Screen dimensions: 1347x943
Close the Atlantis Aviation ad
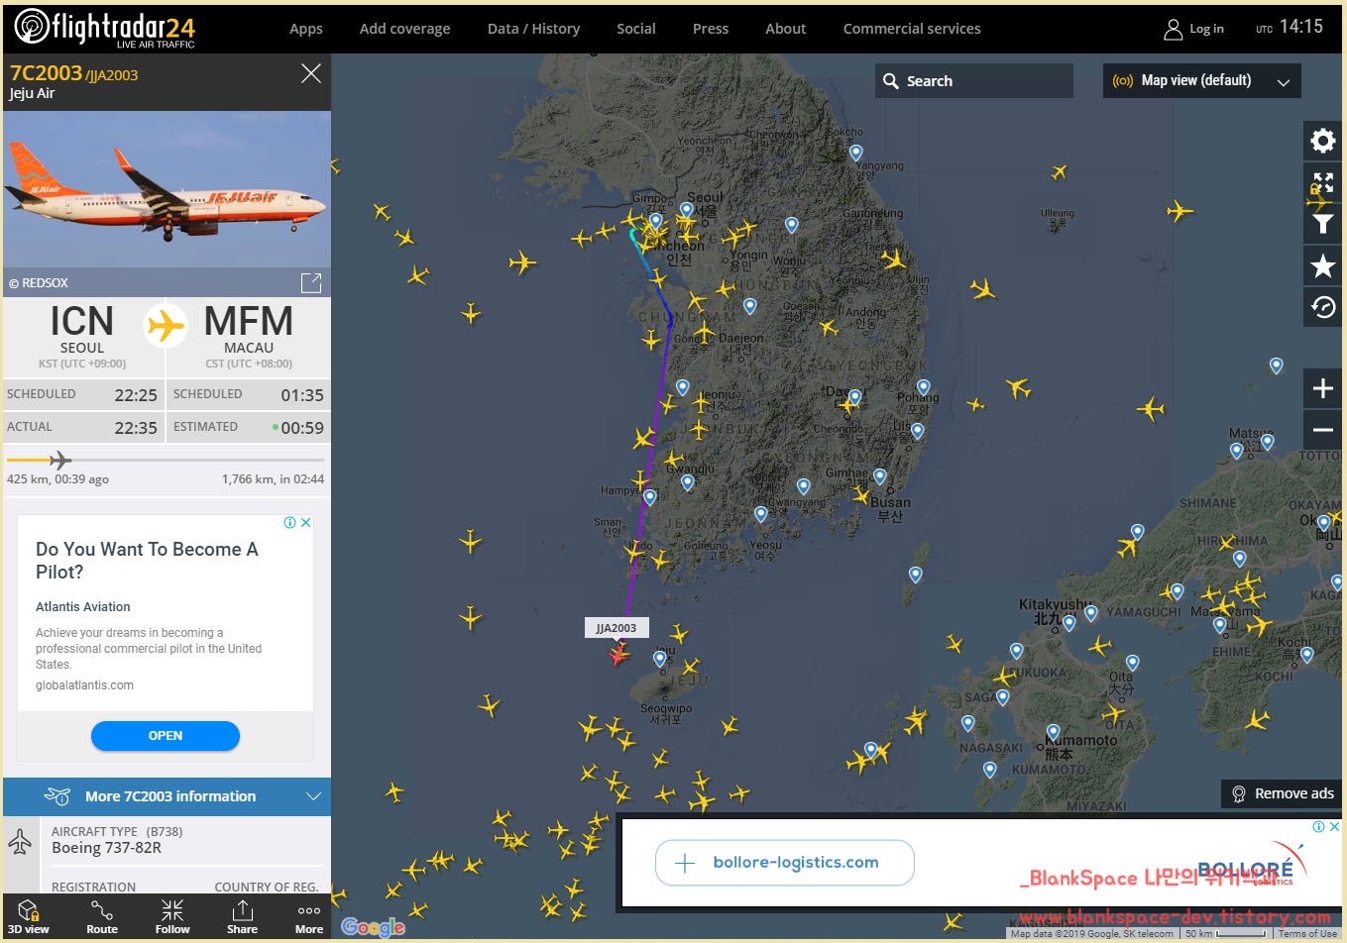pyautogui.click(x=306, y=523)
